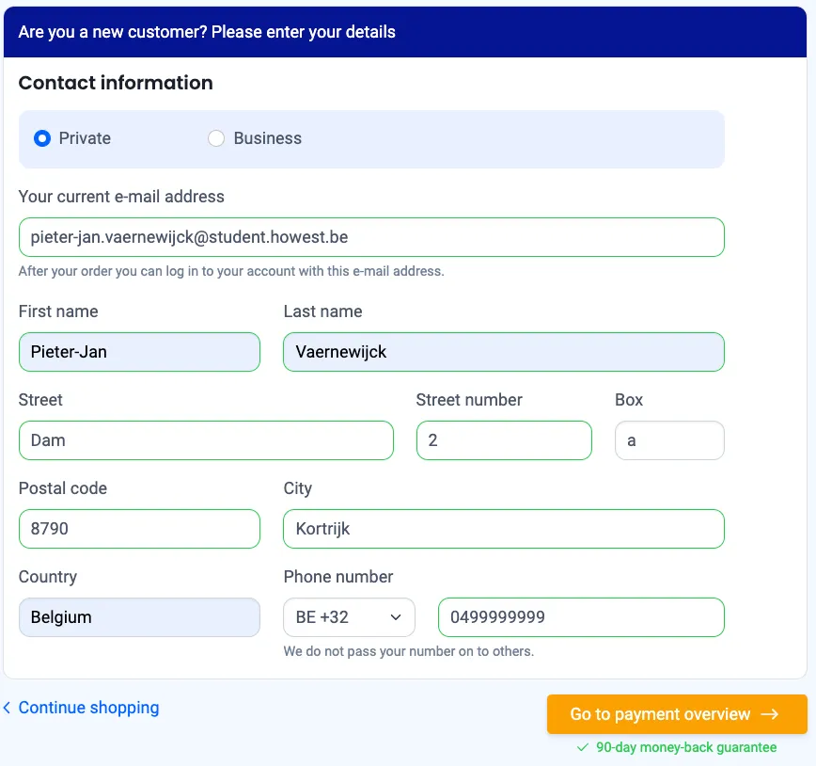Click the Street number field
Viewport: 816px width, 766px height.
coord(504,440)
